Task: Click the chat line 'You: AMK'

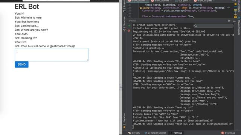Action: coord(21,34)
